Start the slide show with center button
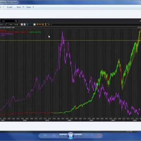The width and height of the screenshot is (141, 141). [x=70, y=136]
